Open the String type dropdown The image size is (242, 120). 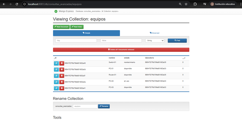point(155,41)
